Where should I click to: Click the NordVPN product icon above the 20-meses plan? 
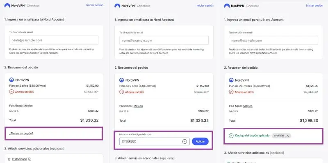(231, 80)
